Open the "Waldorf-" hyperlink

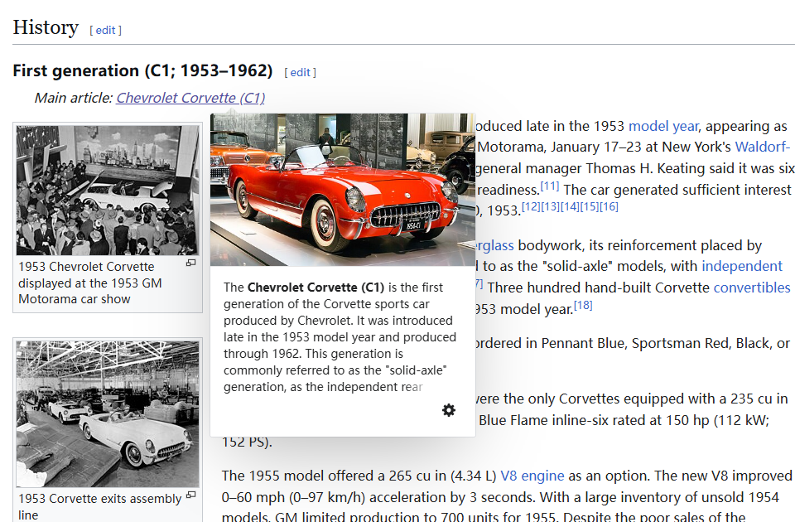[762, 147]
